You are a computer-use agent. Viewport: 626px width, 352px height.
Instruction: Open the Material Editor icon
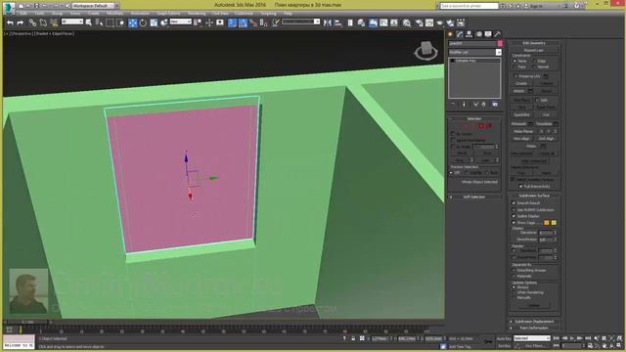[407, 23]
